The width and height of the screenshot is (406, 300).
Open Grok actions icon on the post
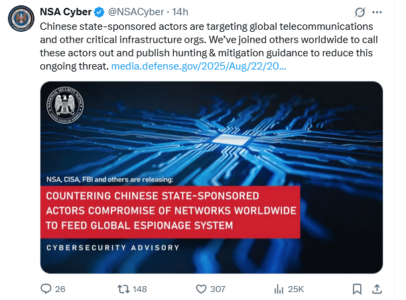(x=360, y=13)
